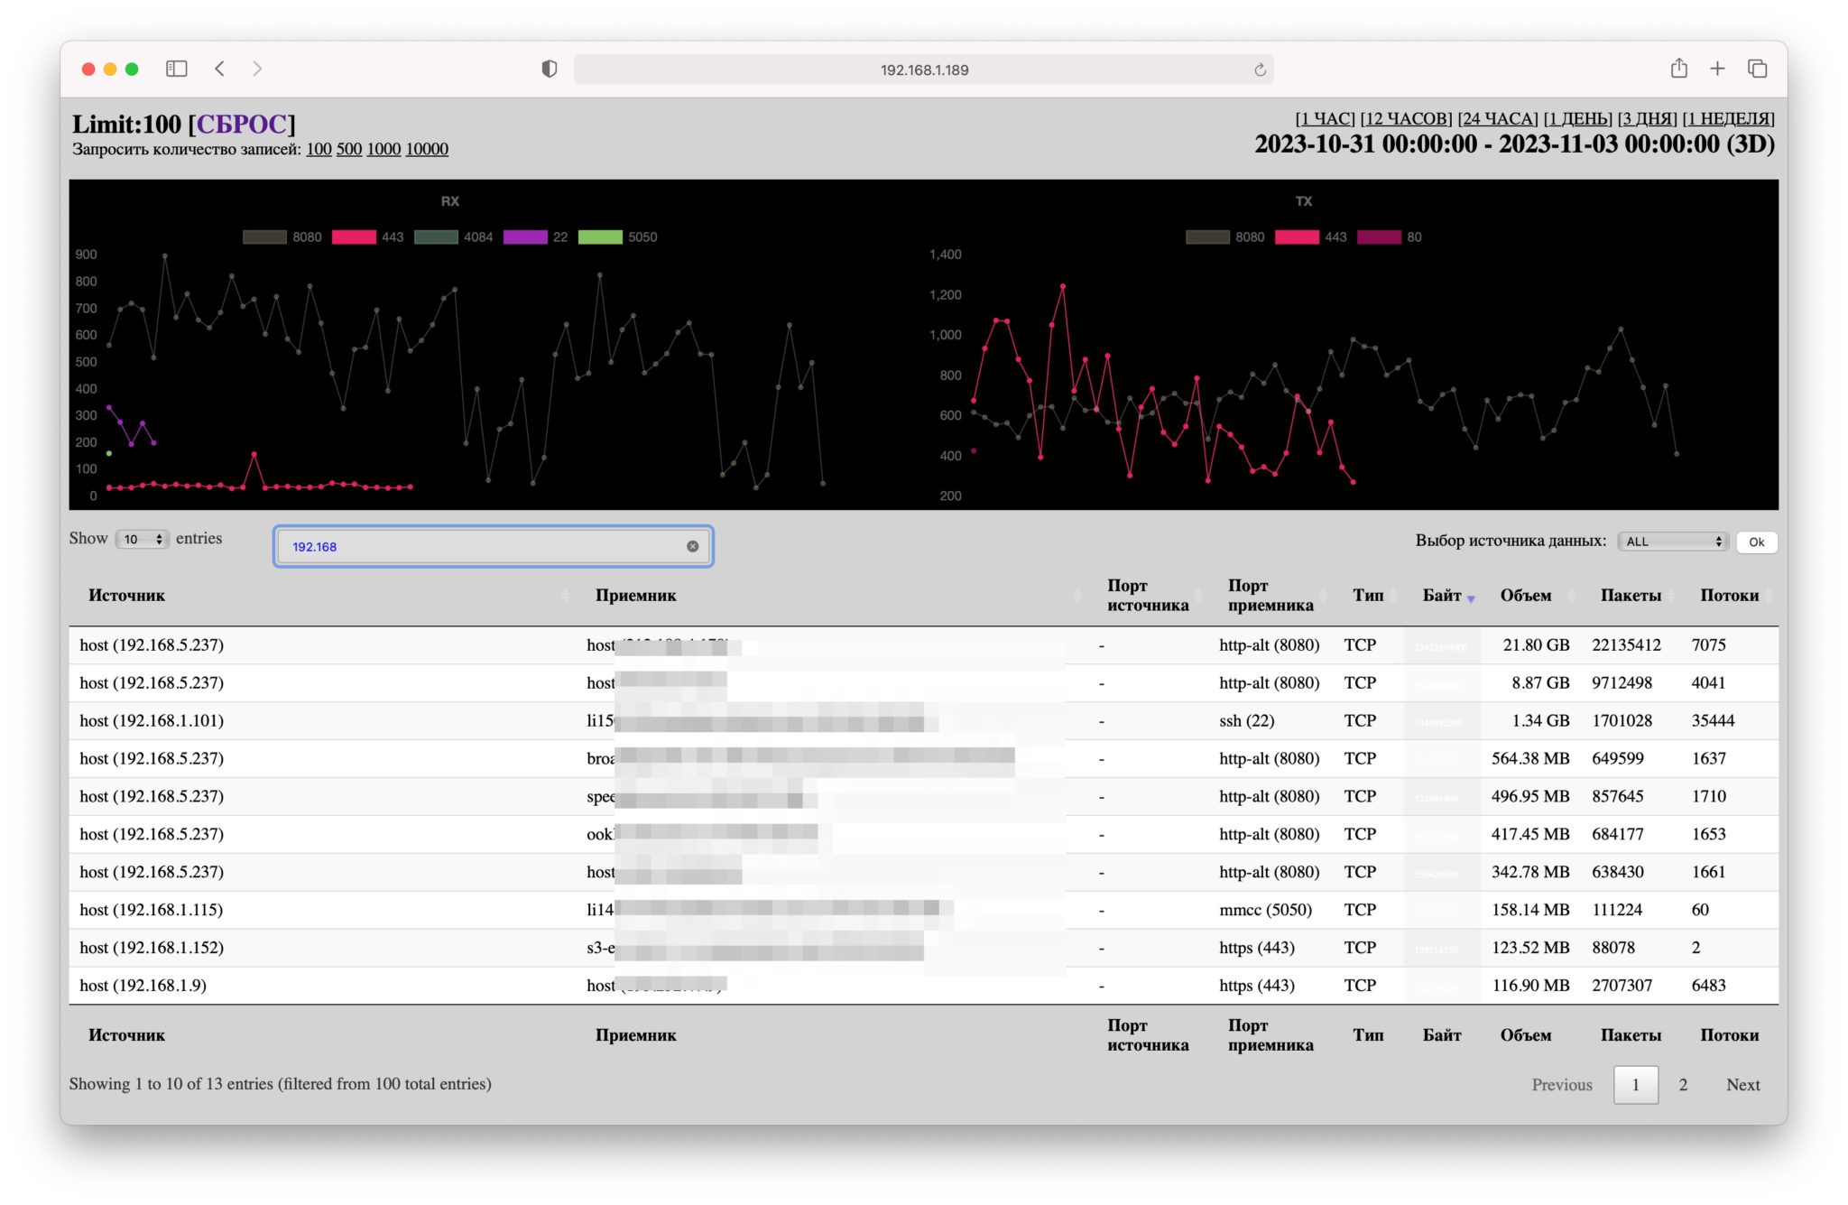Open the Share icon in the toolbar
This screenshot has width=1848, height=1205.
(1678, 69)
